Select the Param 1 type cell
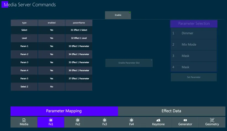The image size is (227, 131). (x=24, y=46)
